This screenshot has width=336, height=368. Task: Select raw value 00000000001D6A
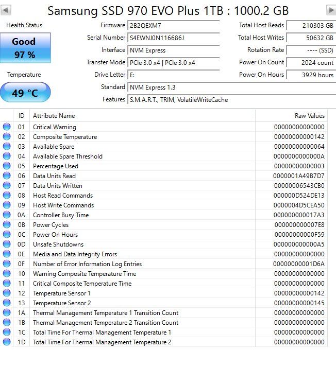[299, 264]
